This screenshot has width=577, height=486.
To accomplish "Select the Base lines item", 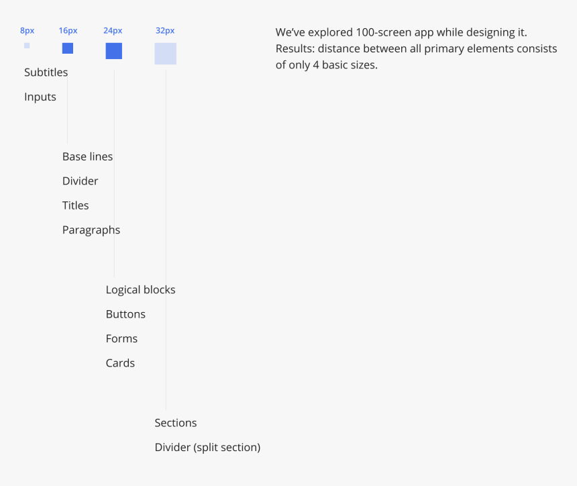I will click(87, 156).
